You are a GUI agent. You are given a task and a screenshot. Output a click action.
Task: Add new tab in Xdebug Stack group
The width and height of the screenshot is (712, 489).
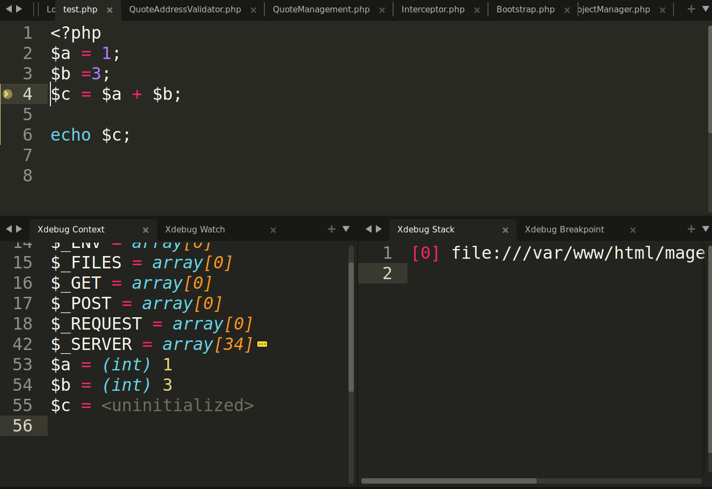(x=691, y=229)
